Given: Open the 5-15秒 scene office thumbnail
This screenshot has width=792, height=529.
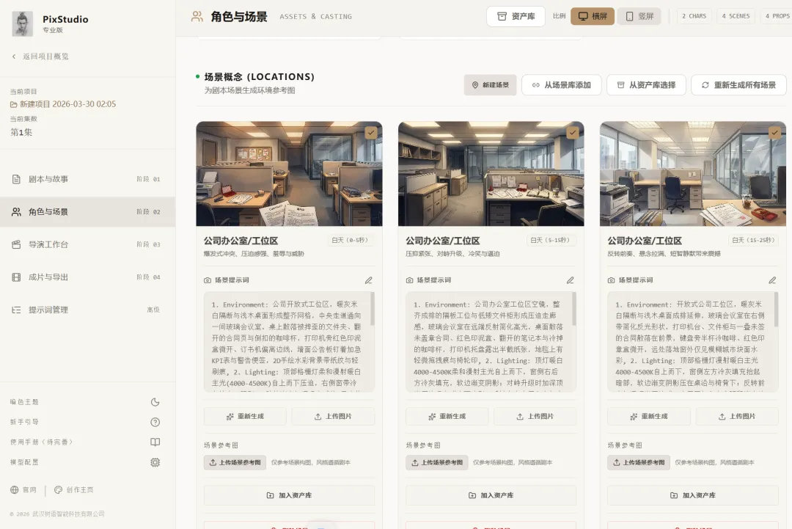Looking at the screenshot, I should [491, 173].
